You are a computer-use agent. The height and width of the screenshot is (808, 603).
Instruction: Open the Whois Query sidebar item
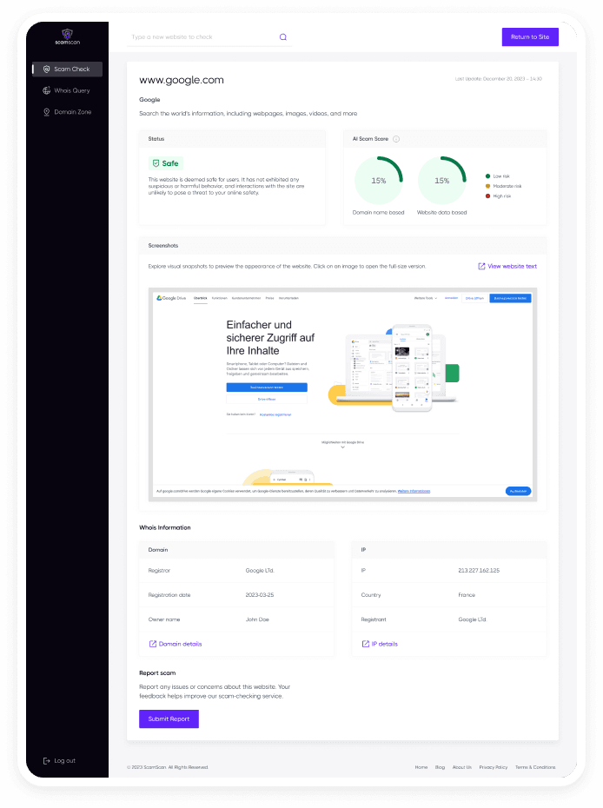point(67,90)
